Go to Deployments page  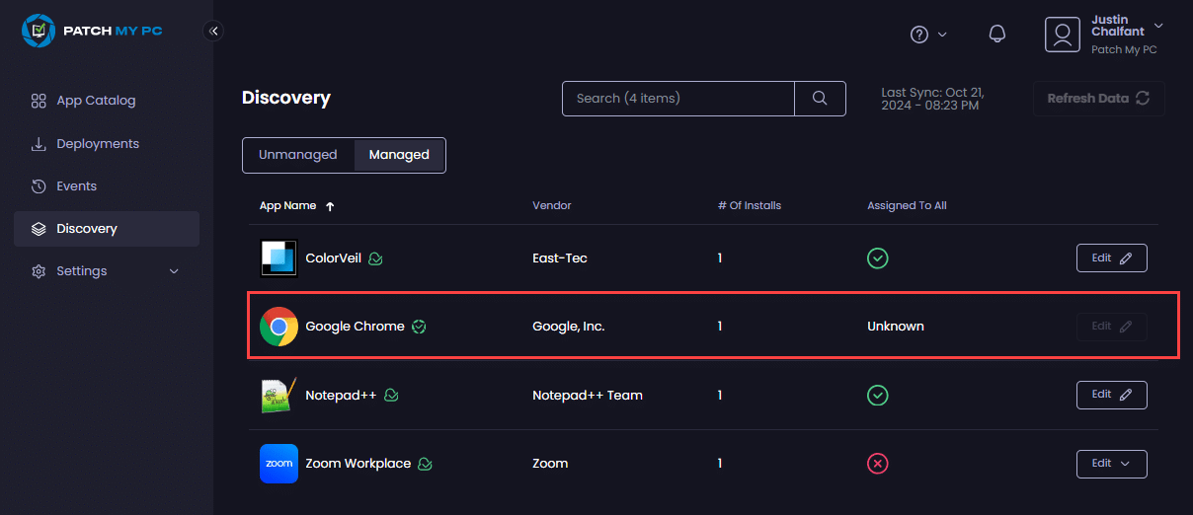point(98,144)
